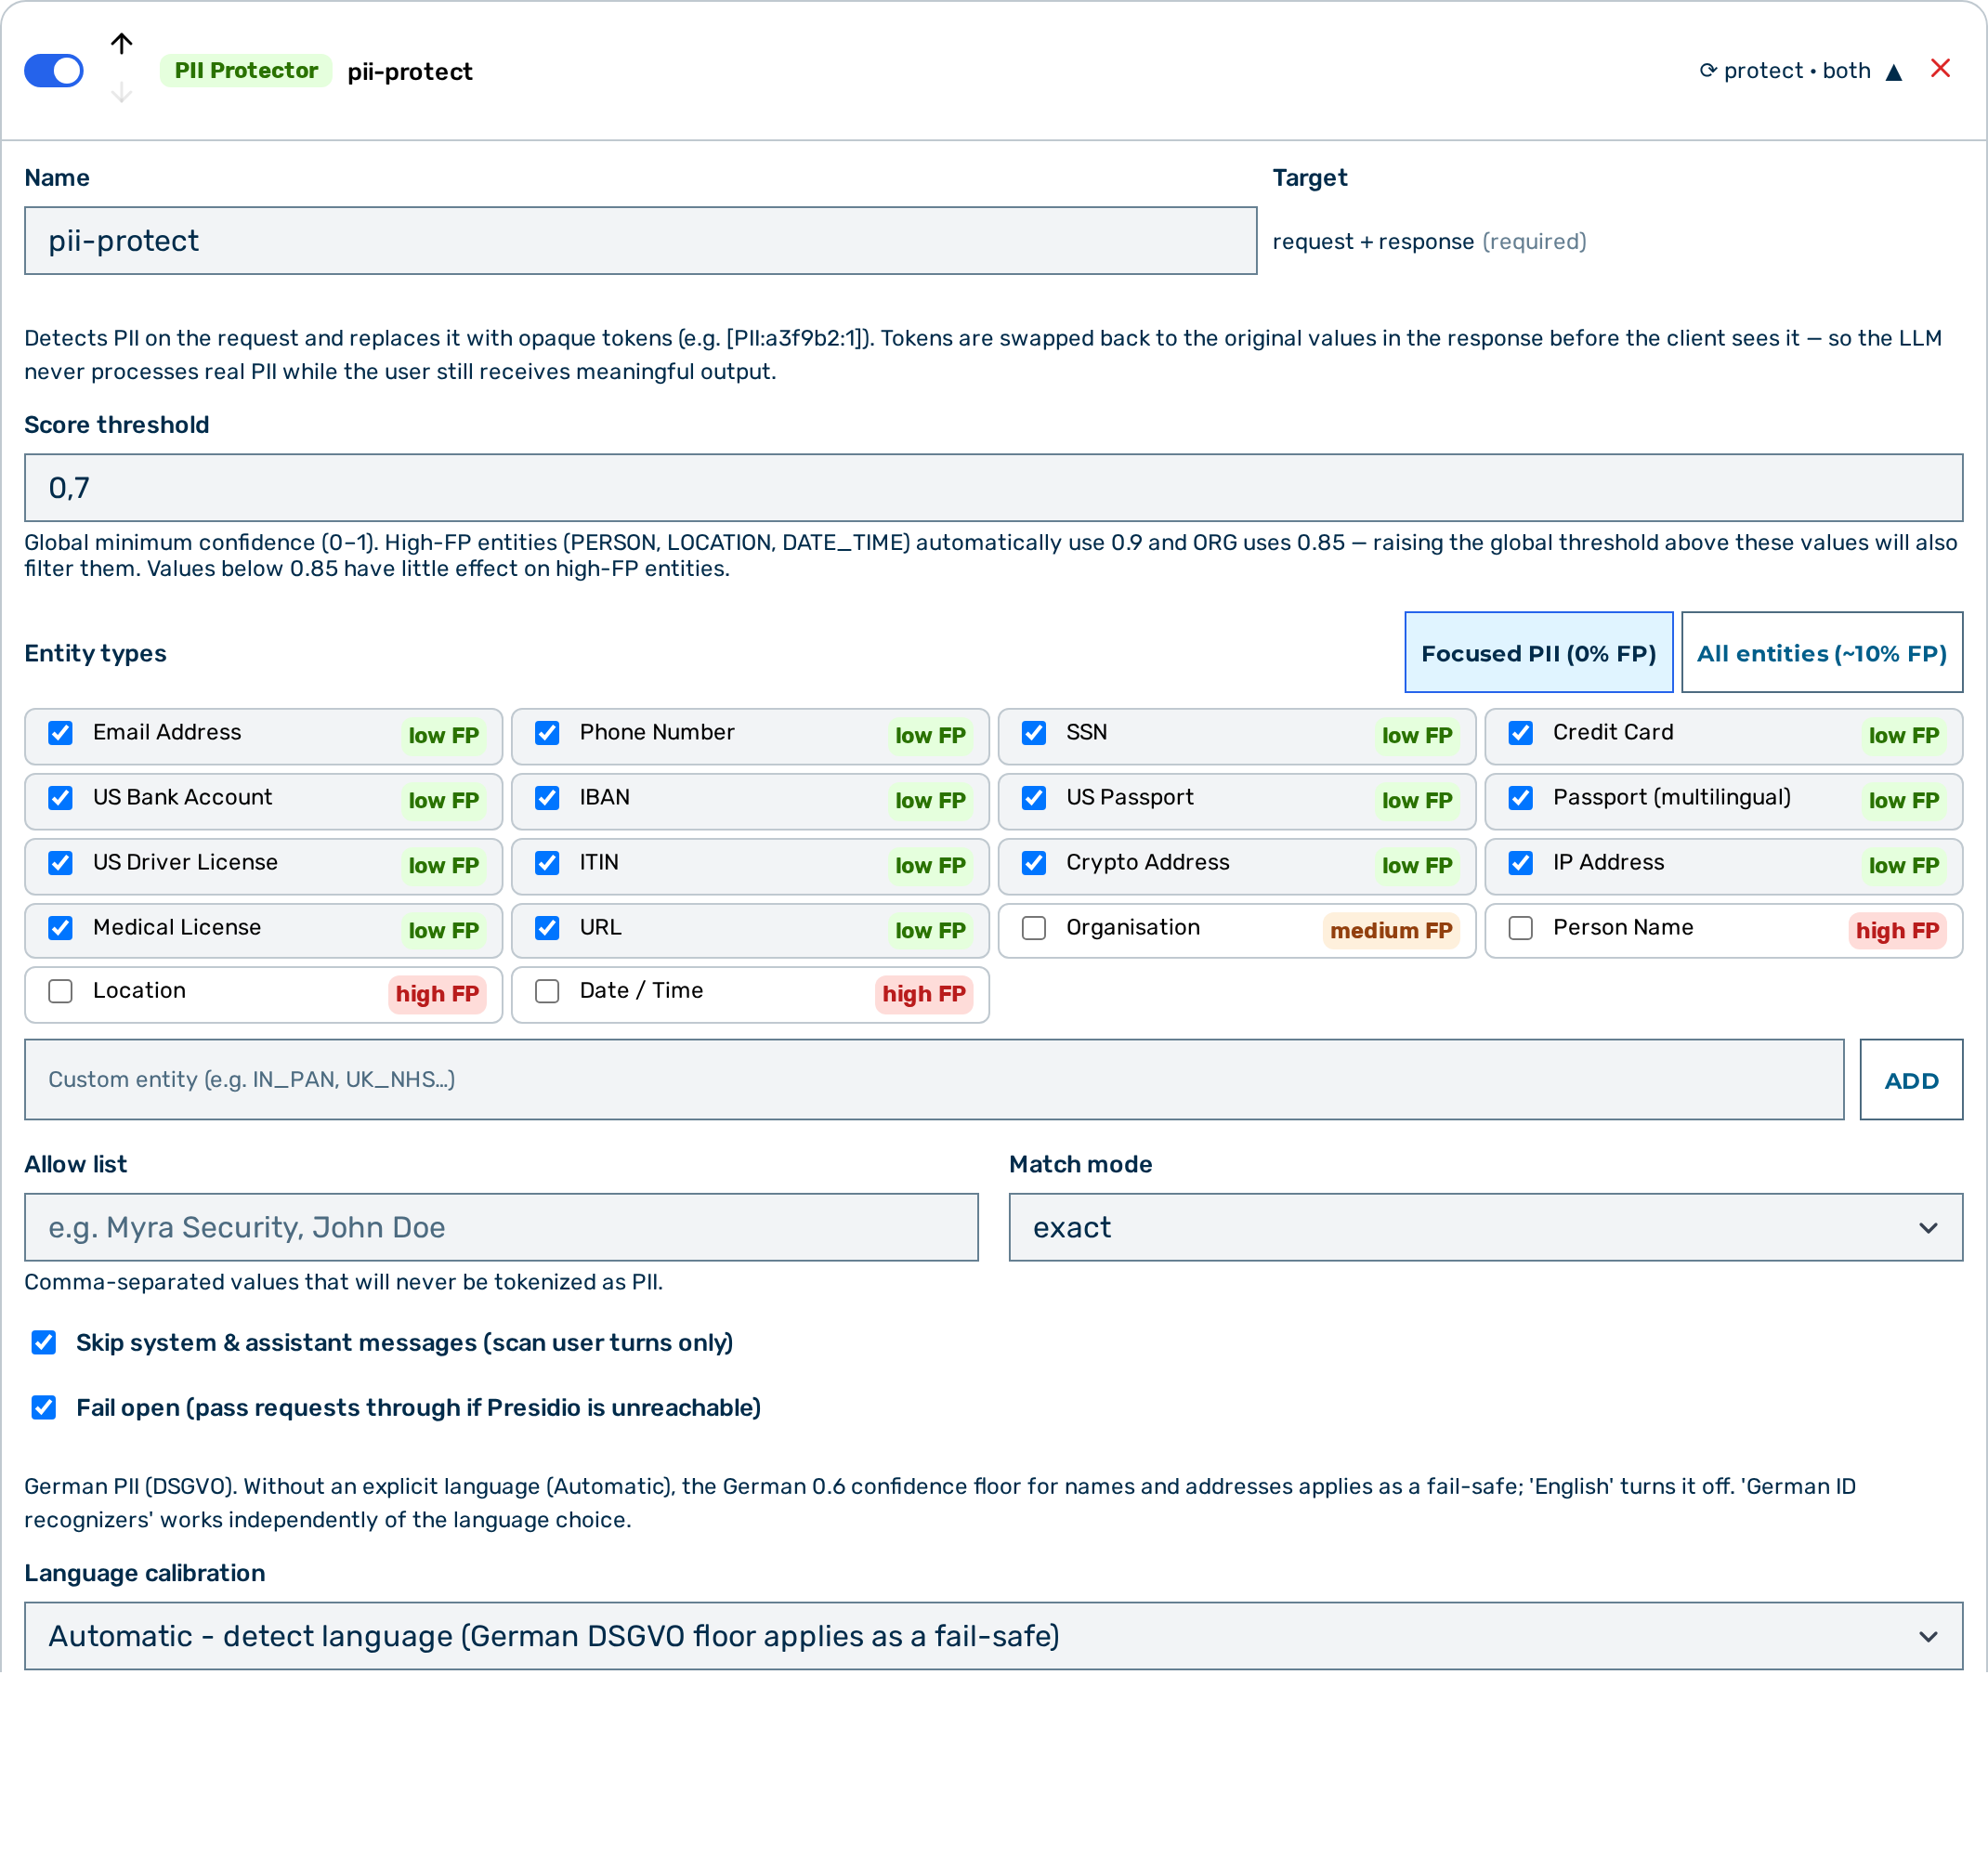
Task: Toggle the Fail open checkbox
Action: click(44, 1408)
